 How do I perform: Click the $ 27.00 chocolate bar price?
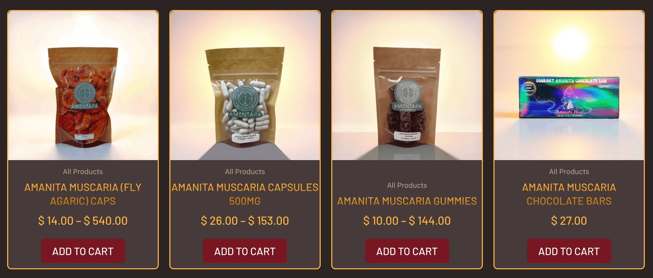tap(569, 221)
